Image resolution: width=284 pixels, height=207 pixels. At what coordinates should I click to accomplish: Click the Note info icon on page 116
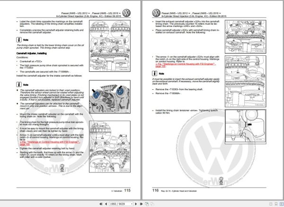pyautogui.click(x=154, y=73)
